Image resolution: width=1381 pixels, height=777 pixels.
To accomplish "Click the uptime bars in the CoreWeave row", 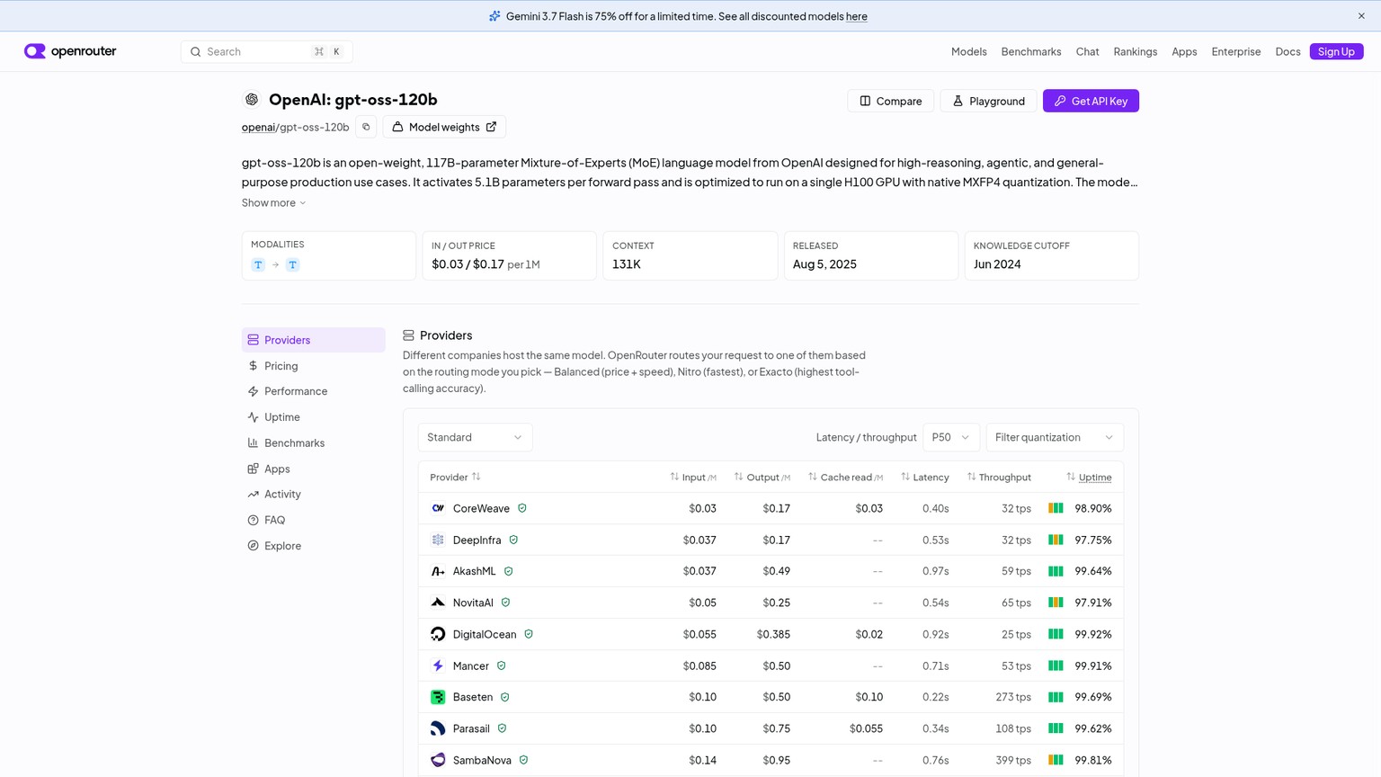I will click(1056, 508).
